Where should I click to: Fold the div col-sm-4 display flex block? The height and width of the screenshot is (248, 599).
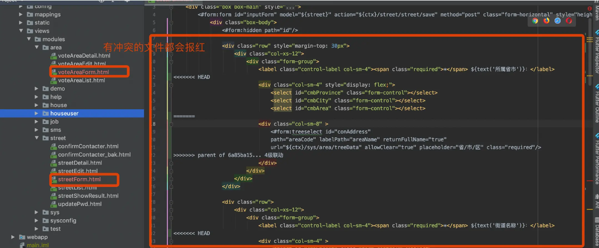[x=171, y=85]
